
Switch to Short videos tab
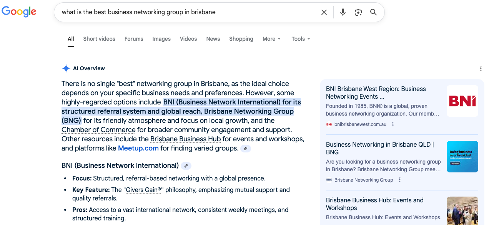[99, 39]
